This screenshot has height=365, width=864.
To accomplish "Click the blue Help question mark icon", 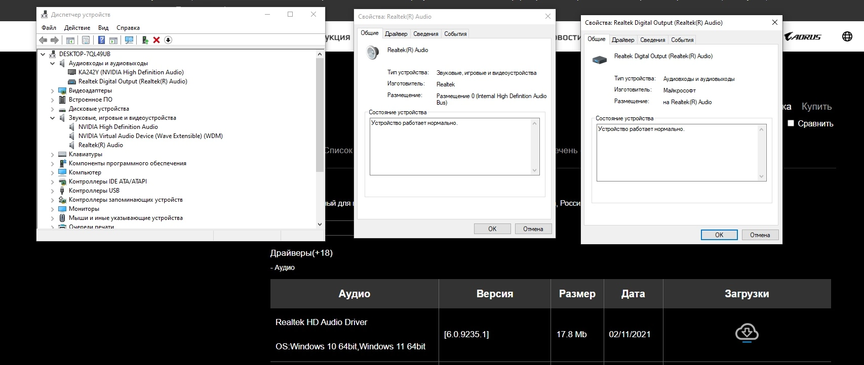I will [x=102, y=40].
